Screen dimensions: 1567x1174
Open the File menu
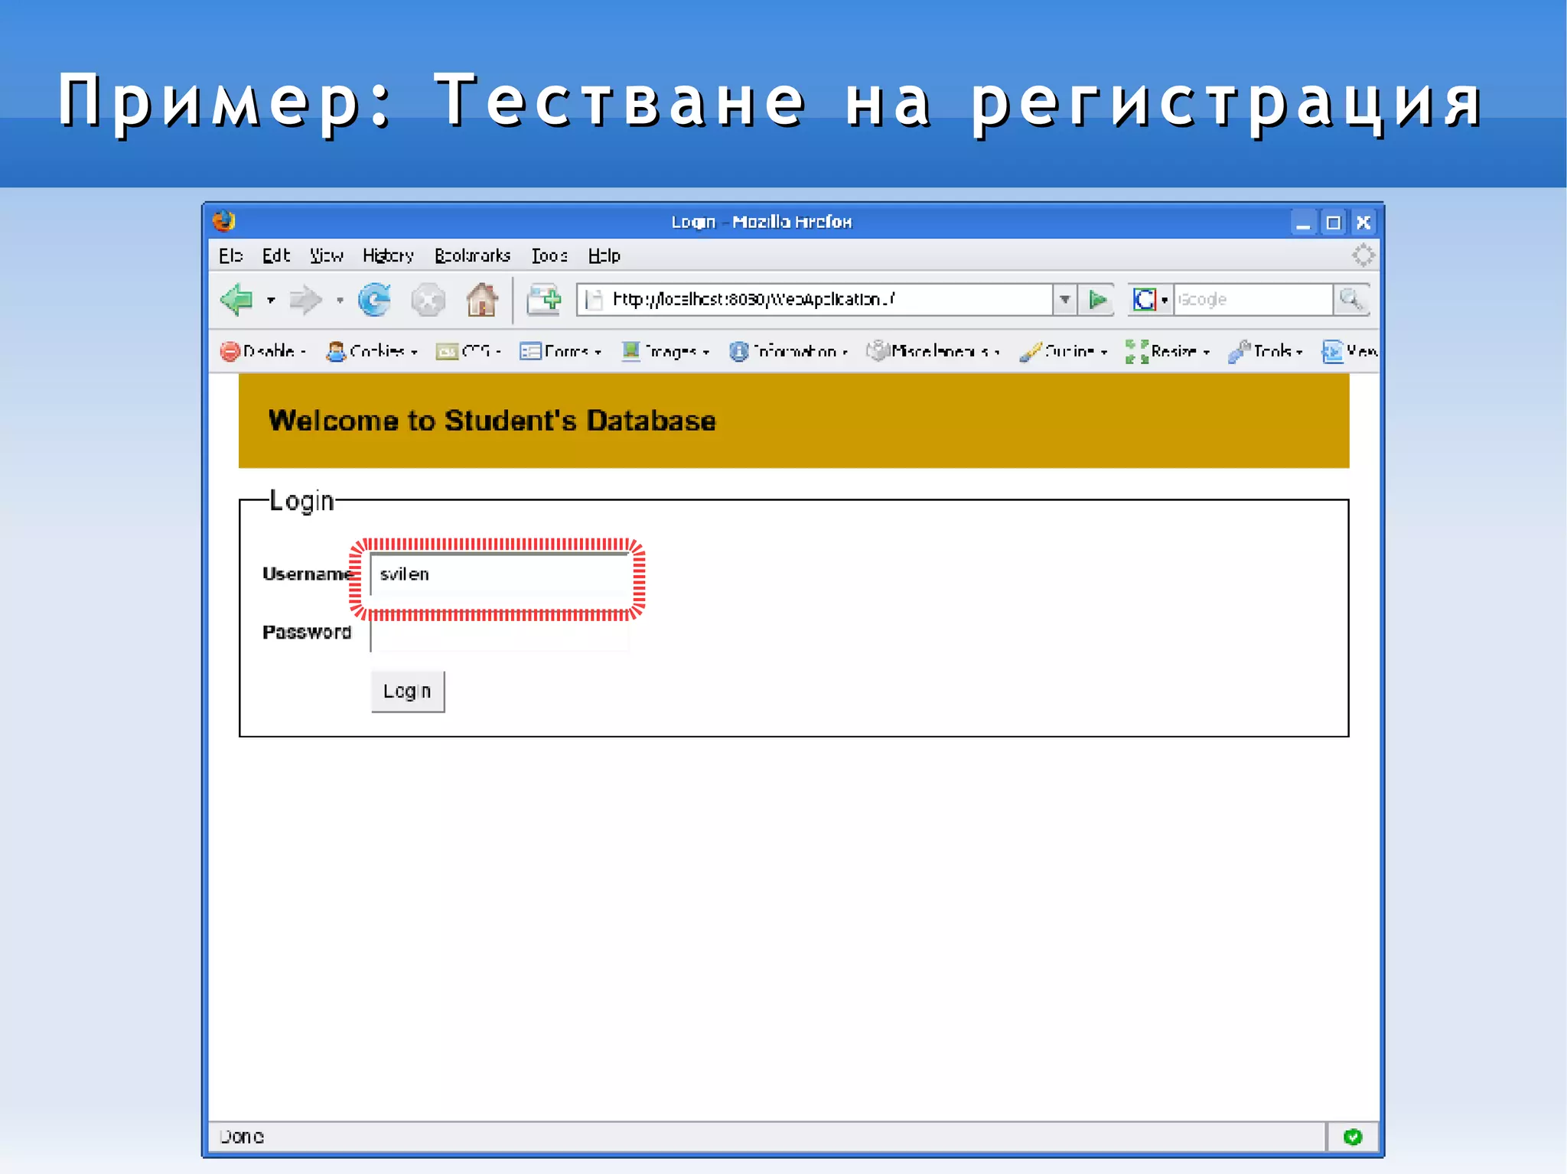pyautogui.click(x=230, y=255)
